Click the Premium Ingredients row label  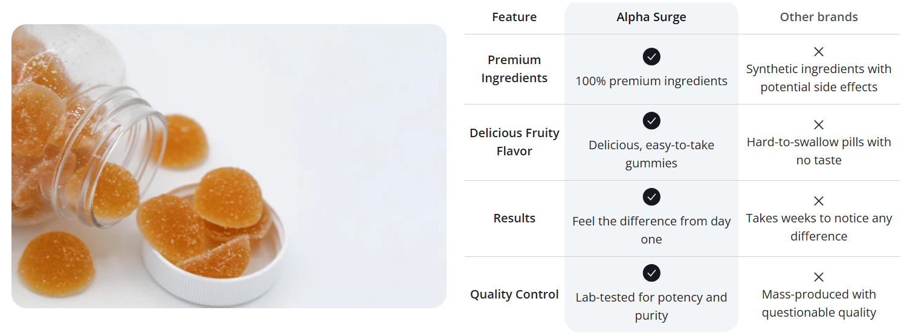tap(514, 69)
